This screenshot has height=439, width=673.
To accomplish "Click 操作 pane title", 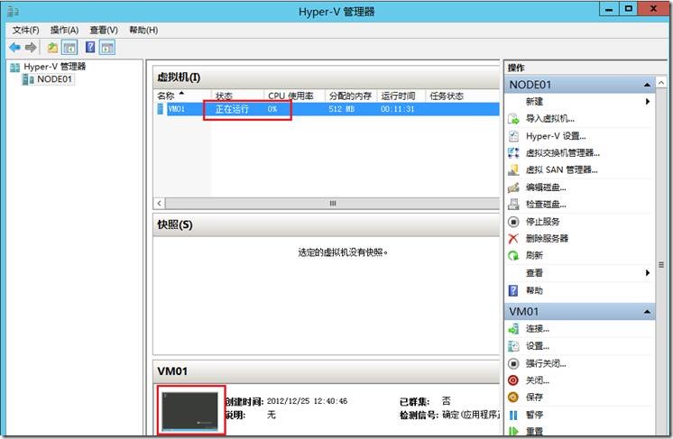I will click(x=516, y=68).
